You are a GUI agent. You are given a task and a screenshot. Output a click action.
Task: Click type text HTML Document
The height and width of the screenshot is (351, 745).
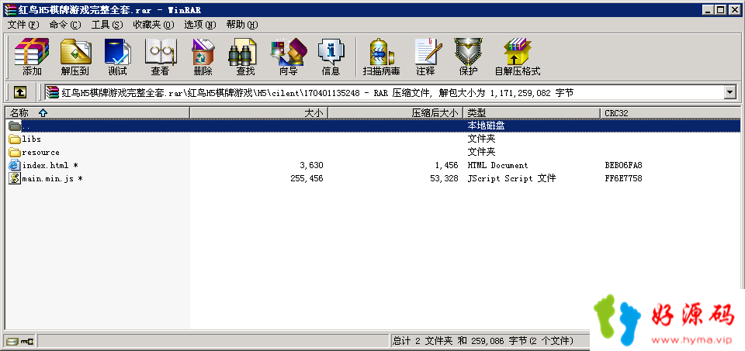tap(497, 165)
